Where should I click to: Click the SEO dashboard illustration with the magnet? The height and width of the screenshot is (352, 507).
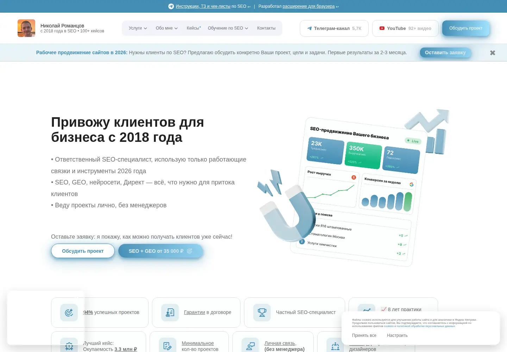coord(353,188)
